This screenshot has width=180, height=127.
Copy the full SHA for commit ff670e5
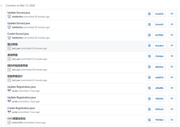(150, 120)
